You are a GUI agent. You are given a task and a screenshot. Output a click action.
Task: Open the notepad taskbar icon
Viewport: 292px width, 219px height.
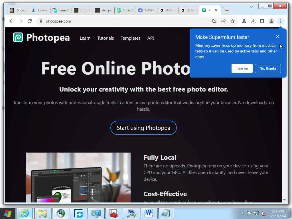pos(166,213)
